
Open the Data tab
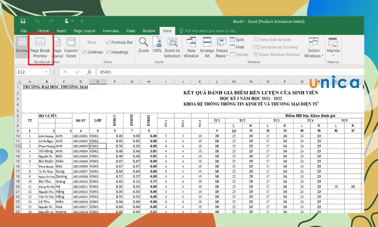click(131, 31)
